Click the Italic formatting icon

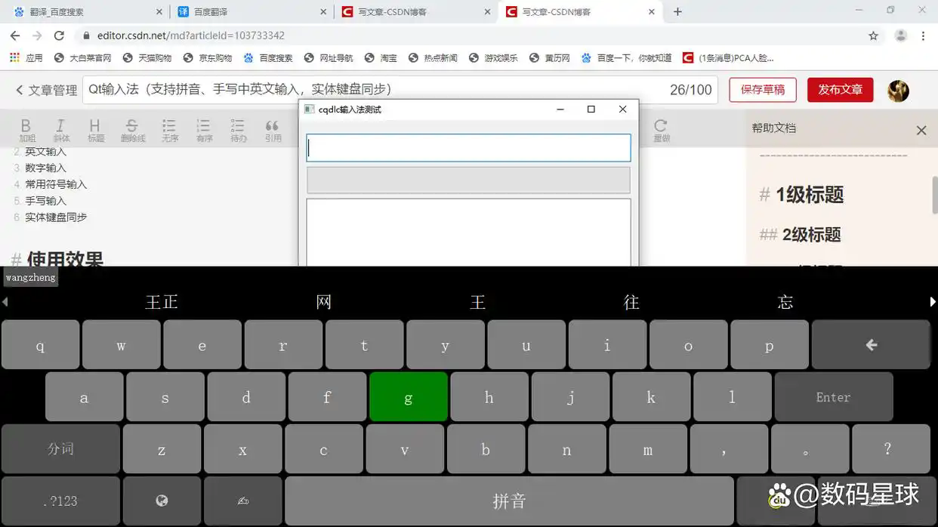[x=61, y=129]
